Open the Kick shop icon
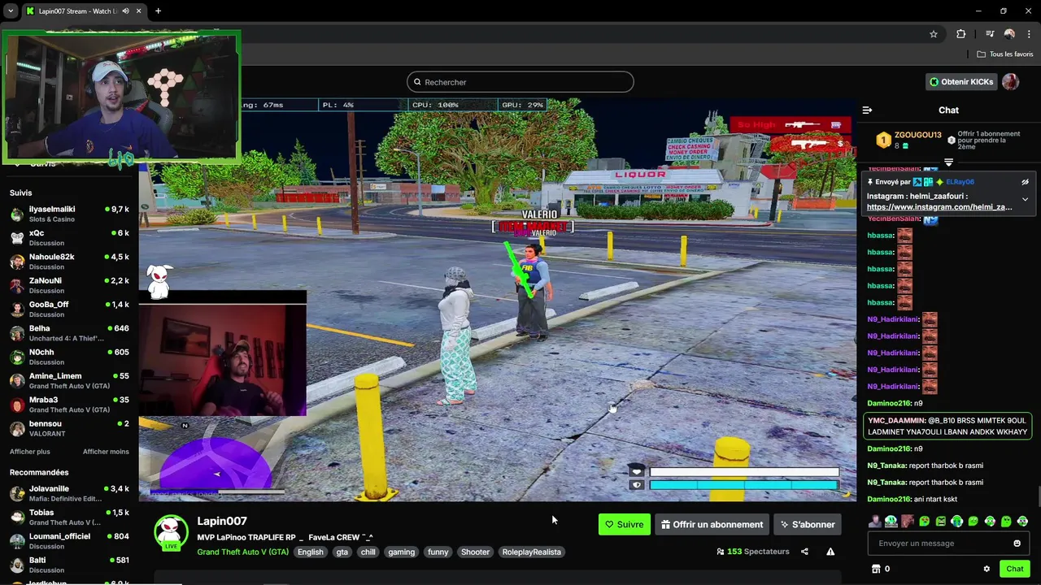This screenshot has height=585, width=1041. (x=876, y=569)
